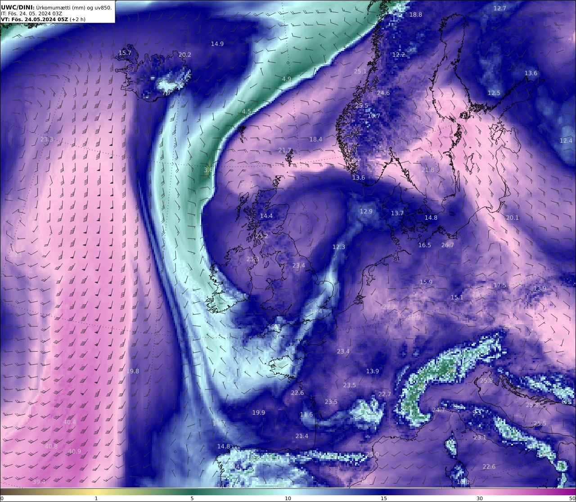The height and width of the screenshot is (502, 576).
Task: Select the 25.1 value off Norwegian coast
Action: [x=360, y=71]
